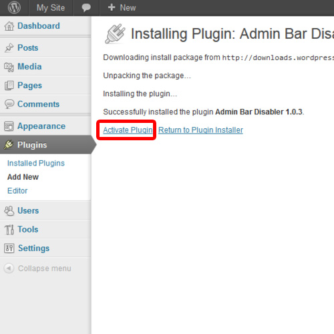Click the 'Unpacking the package…' line
The height and width of the screenshot is (334, 334).
click(x=147, y=75)
